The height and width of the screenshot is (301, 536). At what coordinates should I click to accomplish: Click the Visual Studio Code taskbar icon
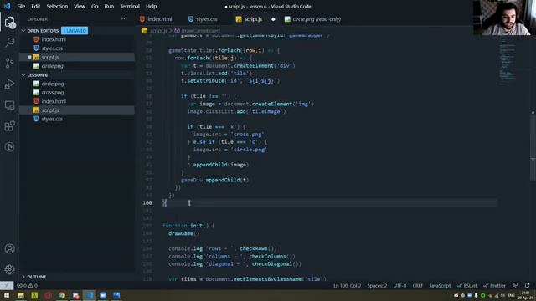(90, 295)
